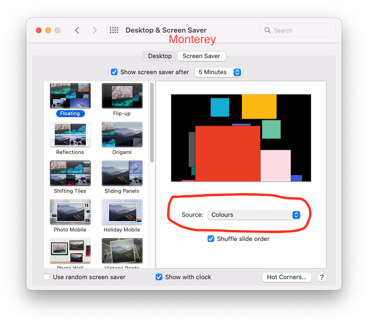Choose the Vintage Prints screen saver

(x=122, y=251)
